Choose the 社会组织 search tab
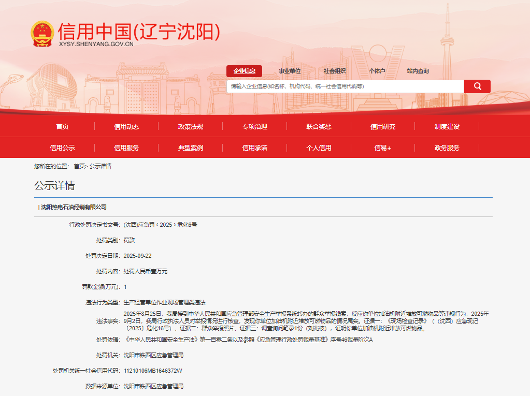The height and width of the screenshot is (396, 530). [x=335, y=71]
